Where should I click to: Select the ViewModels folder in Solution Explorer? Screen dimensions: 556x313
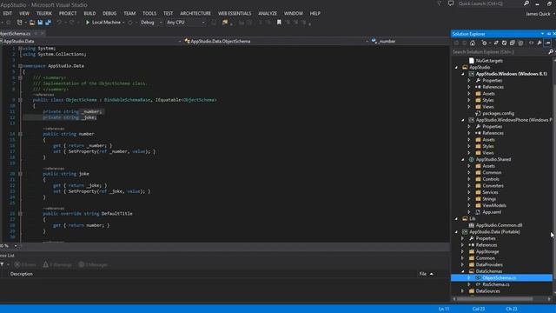coord(494,205)
